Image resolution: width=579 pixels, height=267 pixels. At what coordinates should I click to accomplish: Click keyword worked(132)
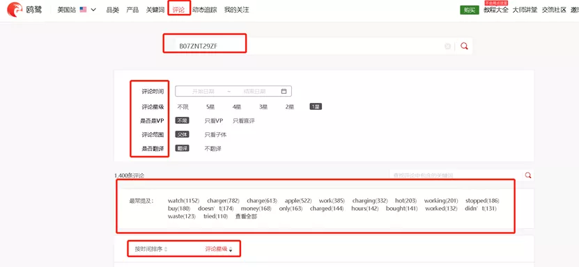(441, 209)
